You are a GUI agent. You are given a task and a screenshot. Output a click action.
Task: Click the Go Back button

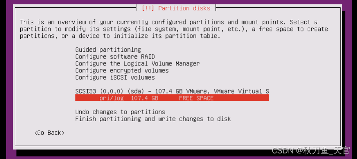(49, 133)
